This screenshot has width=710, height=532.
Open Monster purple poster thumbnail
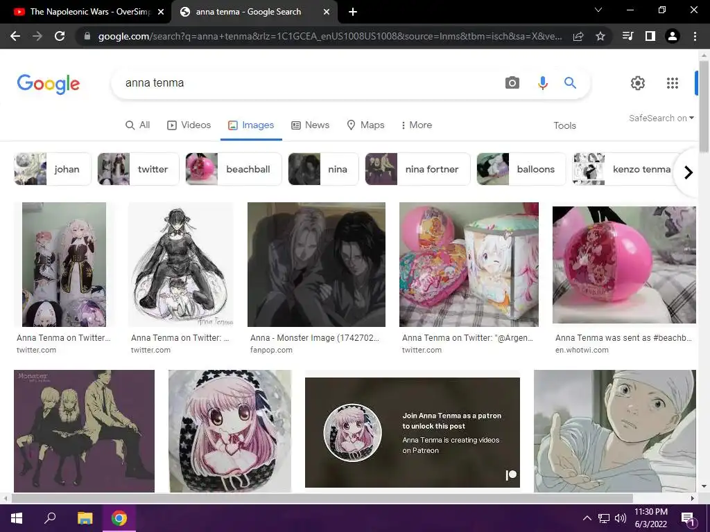84,431
